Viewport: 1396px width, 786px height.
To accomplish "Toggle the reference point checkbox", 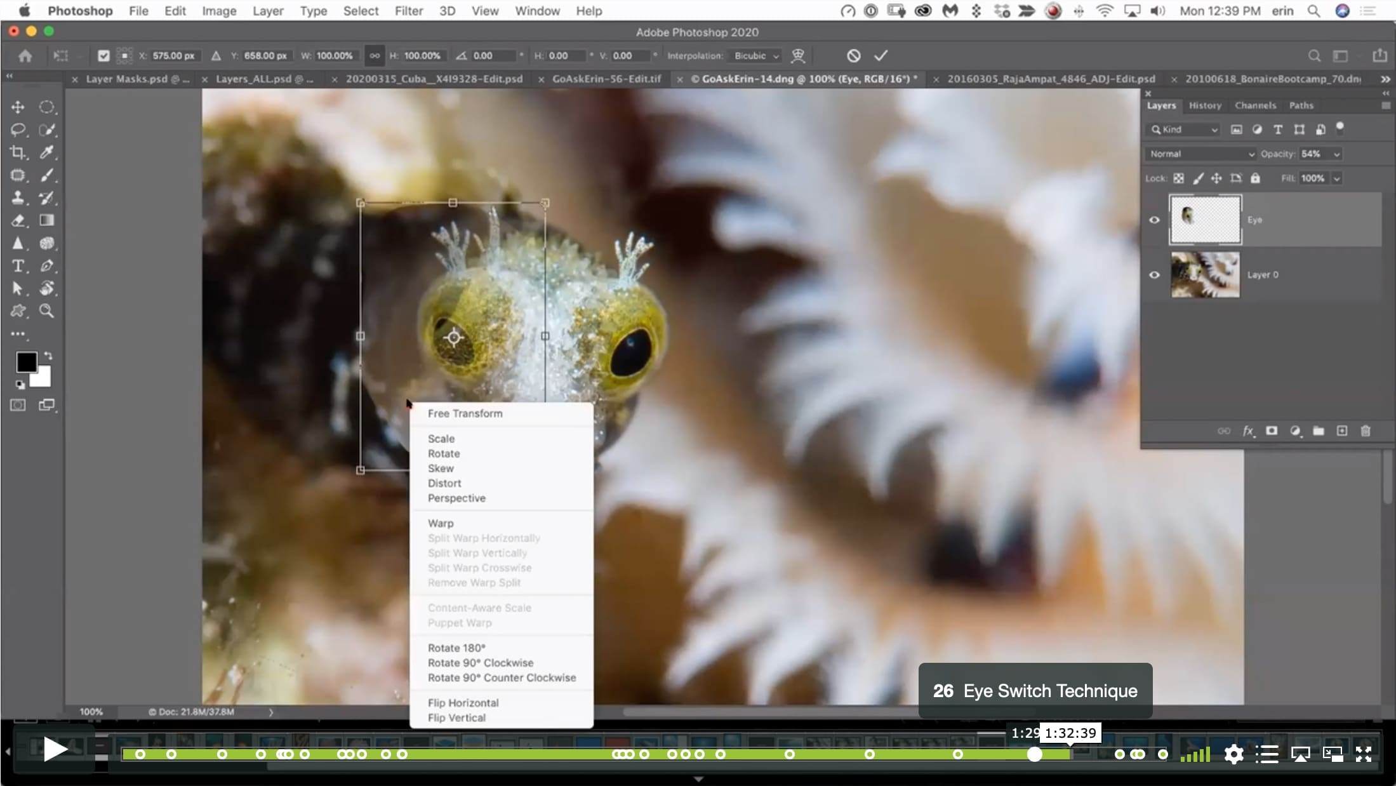I will (x=103, y=56).
